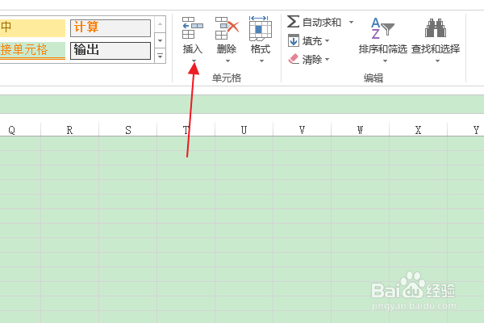Click the Find and Select binoculars icon
The width and height of the screenshot is (484, 323).
pyautogui.click(x=436, y=28)
